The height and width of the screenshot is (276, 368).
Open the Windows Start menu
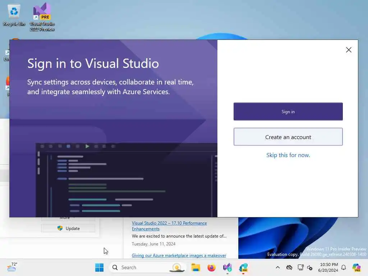point(99,267)
